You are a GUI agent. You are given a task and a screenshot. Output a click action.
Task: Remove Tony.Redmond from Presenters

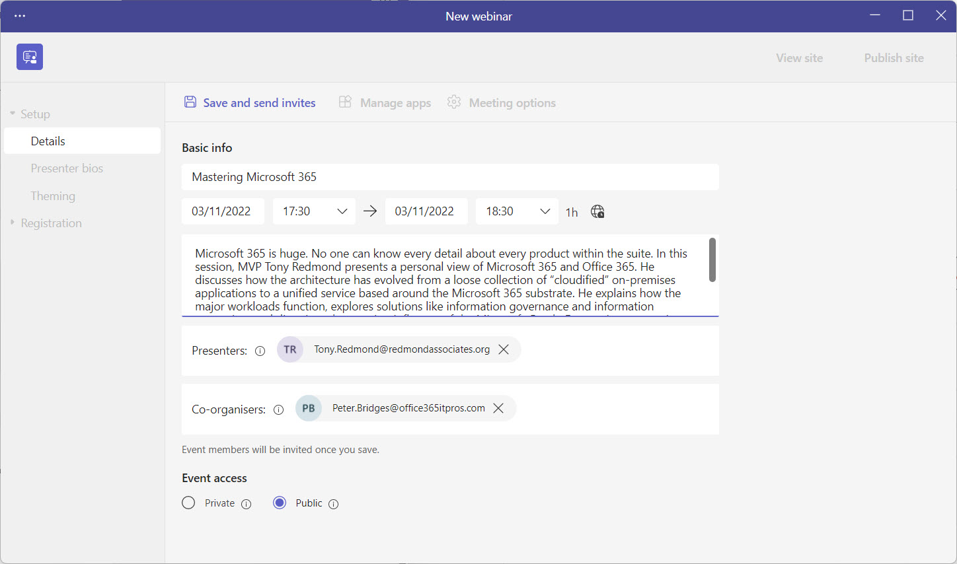[x=504, y=349]
